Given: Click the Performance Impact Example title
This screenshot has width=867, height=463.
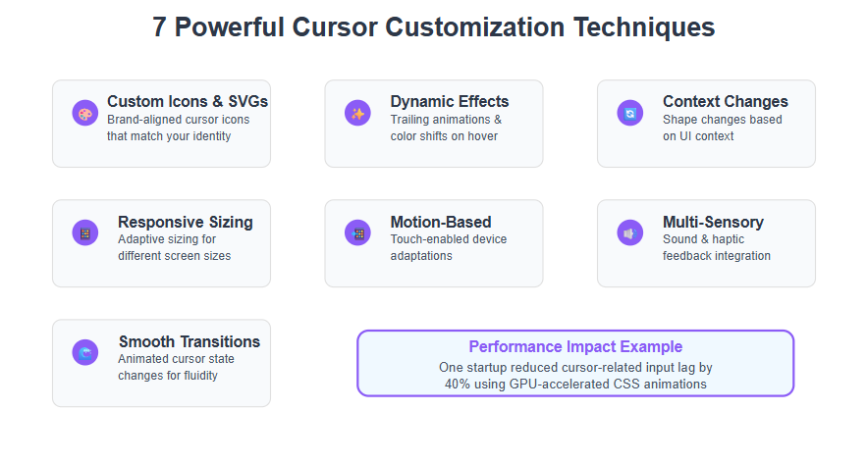Looking at the screenshot, I should (575, 347).
